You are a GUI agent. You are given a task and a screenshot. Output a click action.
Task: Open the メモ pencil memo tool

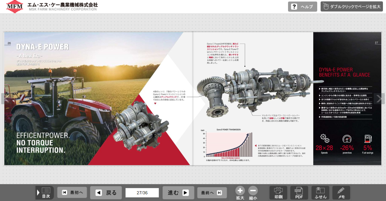pyautogui.click(x=341, y=193)
